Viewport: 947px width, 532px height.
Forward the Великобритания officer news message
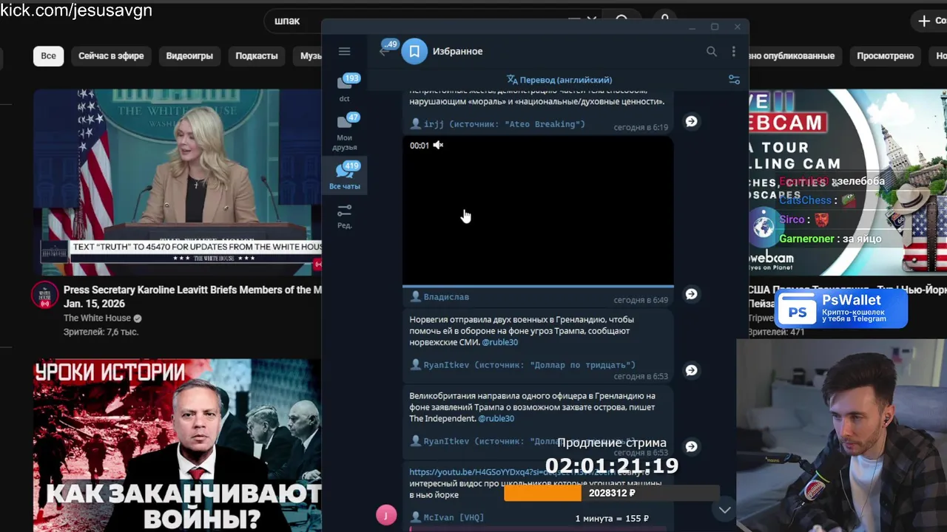(691, 446)
